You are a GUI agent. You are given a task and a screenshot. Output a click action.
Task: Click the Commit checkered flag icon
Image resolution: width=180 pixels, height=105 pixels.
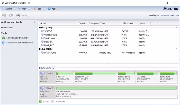tap(18, 15)
